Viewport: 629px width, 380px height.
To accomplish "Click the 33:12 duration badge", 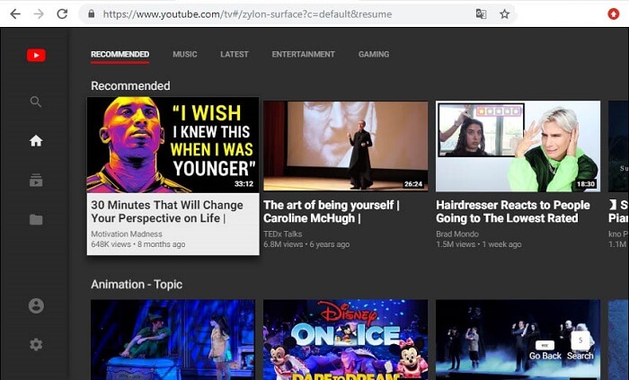I will pyautogui.click(x=244, y=184).
